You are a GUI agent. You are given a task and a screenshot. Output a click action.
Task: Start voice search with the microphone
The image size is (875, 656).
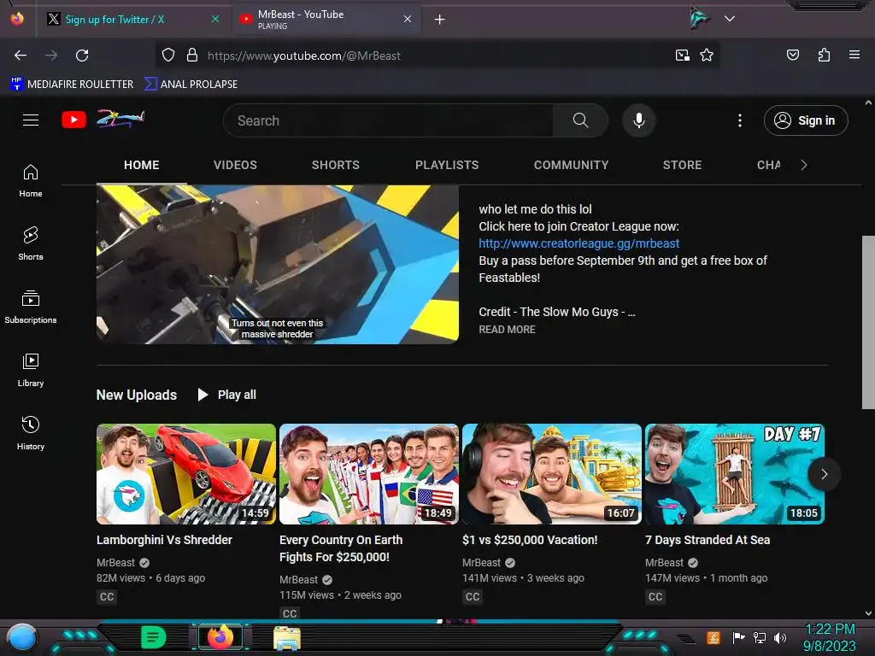(639, 120)
